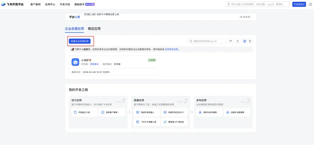
Task: Open the apps grid icon at top right
Action: 311,4
